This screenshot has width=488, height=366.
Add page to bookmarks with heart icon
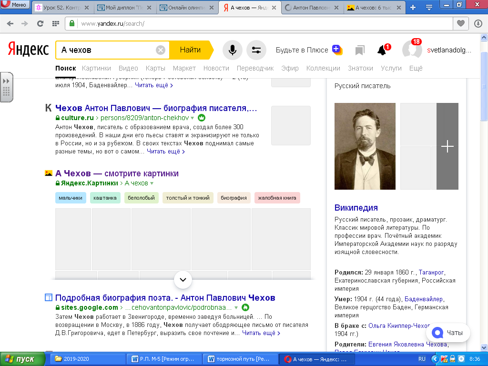click(461, 24)
